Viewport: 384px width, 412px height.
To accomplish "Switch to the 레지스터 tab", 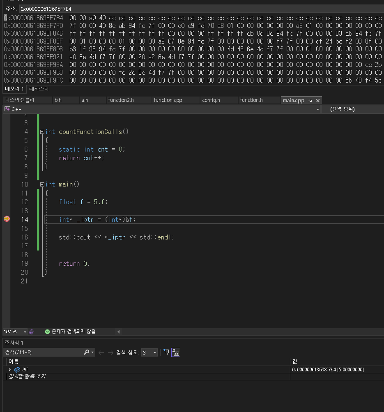I will click(39, 89).
